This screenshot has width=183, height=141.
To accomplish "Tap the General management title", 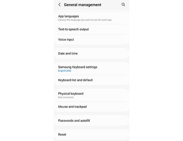I will coord(82,5).
